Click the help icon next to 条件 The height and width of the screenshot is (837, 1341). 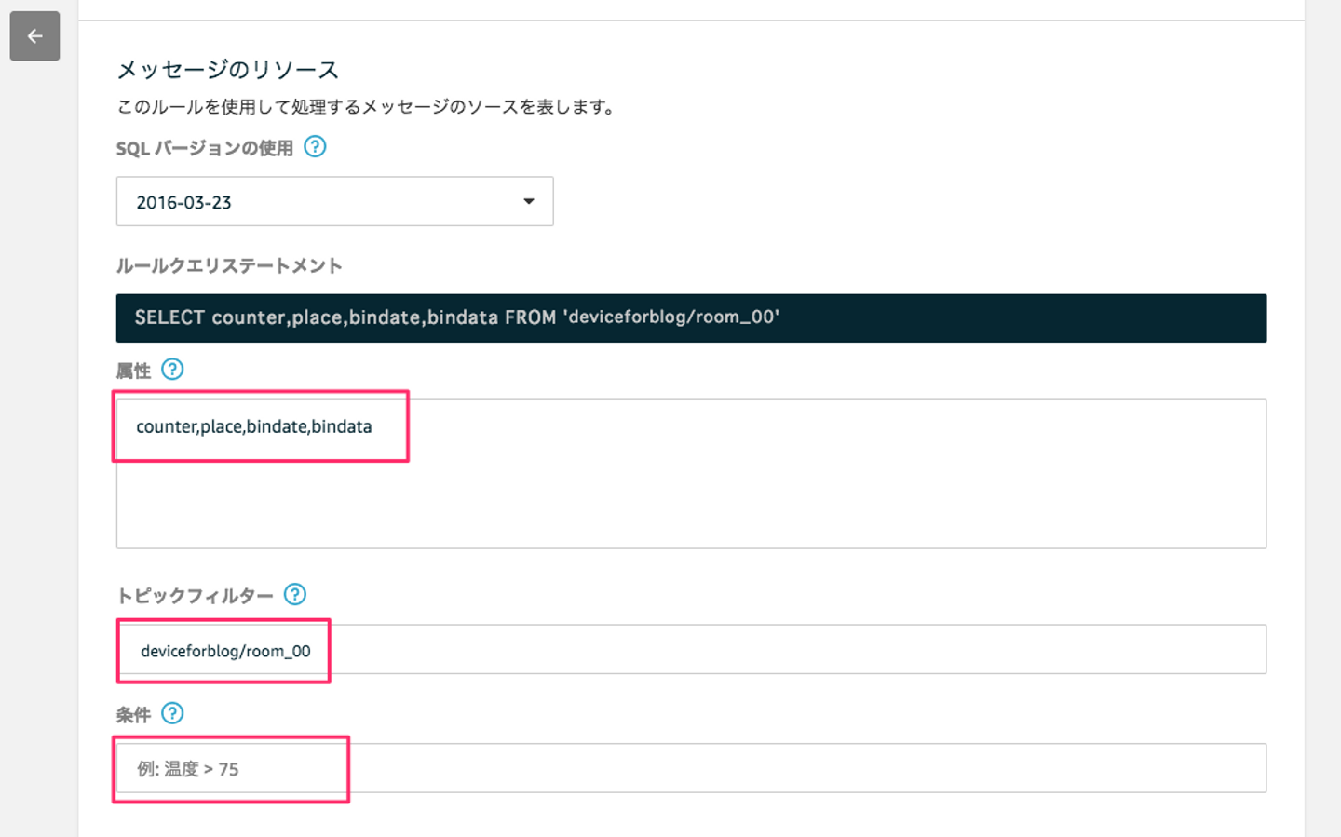coord(172,714)
